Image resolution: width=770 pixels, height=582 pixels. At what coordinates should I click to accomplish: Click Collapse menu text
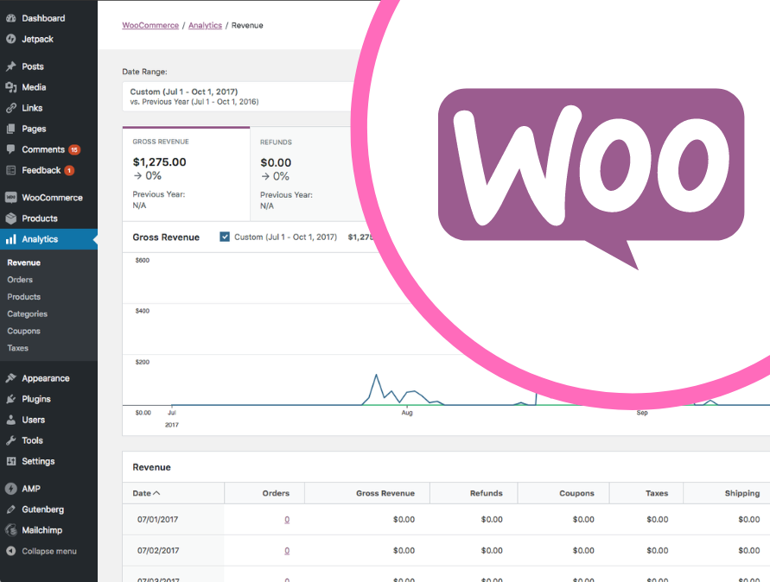49,551
